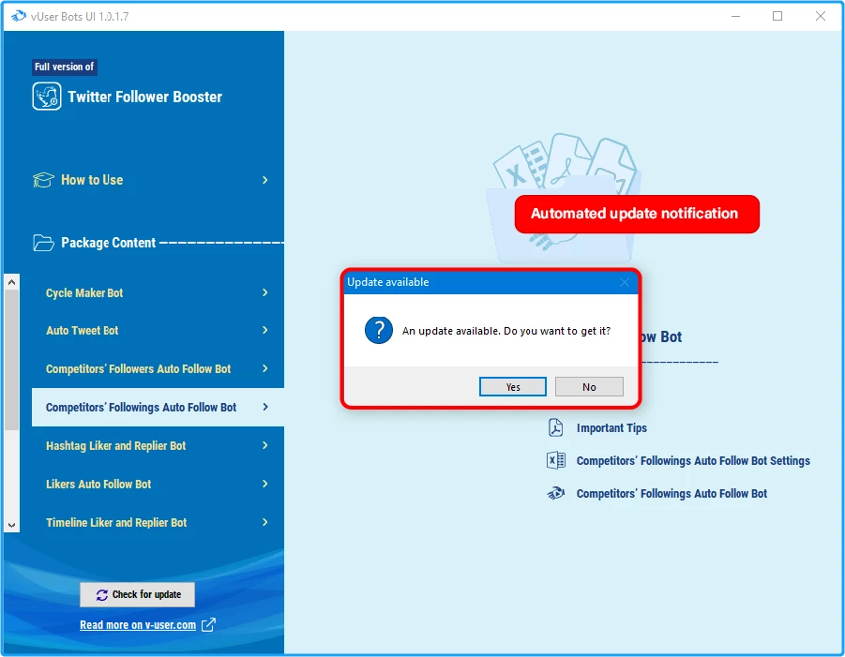845x657 pixels.
Task: Expand Competitors' Followings Auto Follow Bot chevron
Action: (264, 407)
